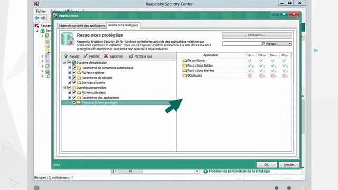Click Restrictions élevées checkmark in Cr... column
The height and width of the screenshot is (190, 338).
[x=284, y=70]
